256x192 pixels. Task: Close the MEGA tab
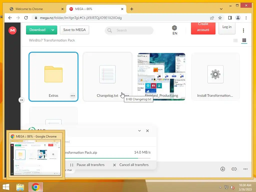pos(122,9)
